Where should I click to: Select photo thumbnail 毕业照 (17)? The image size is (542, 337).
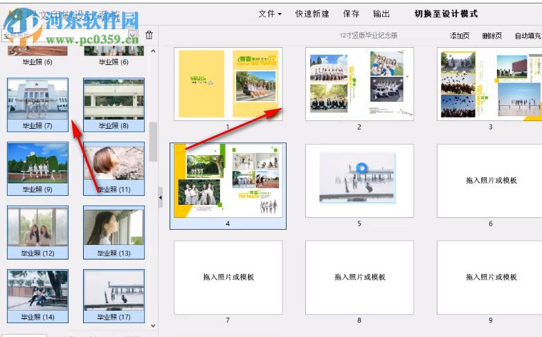[x=114, y=296]
